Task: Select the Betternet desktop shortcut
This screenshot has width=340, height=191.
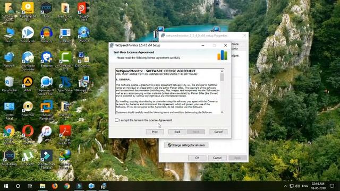Action: (46, 59)
